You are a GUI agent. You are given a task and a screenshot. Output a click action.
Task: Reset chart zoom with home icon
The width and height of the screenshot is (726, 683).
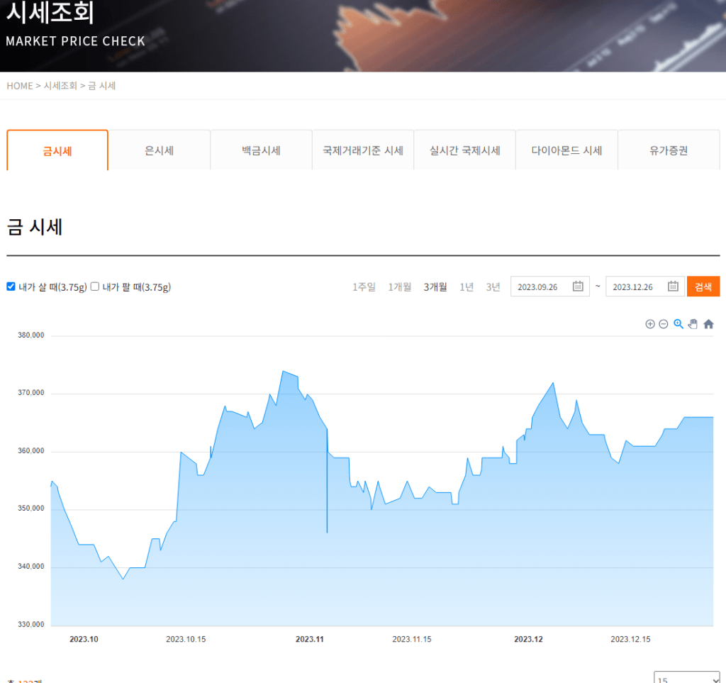708,324
